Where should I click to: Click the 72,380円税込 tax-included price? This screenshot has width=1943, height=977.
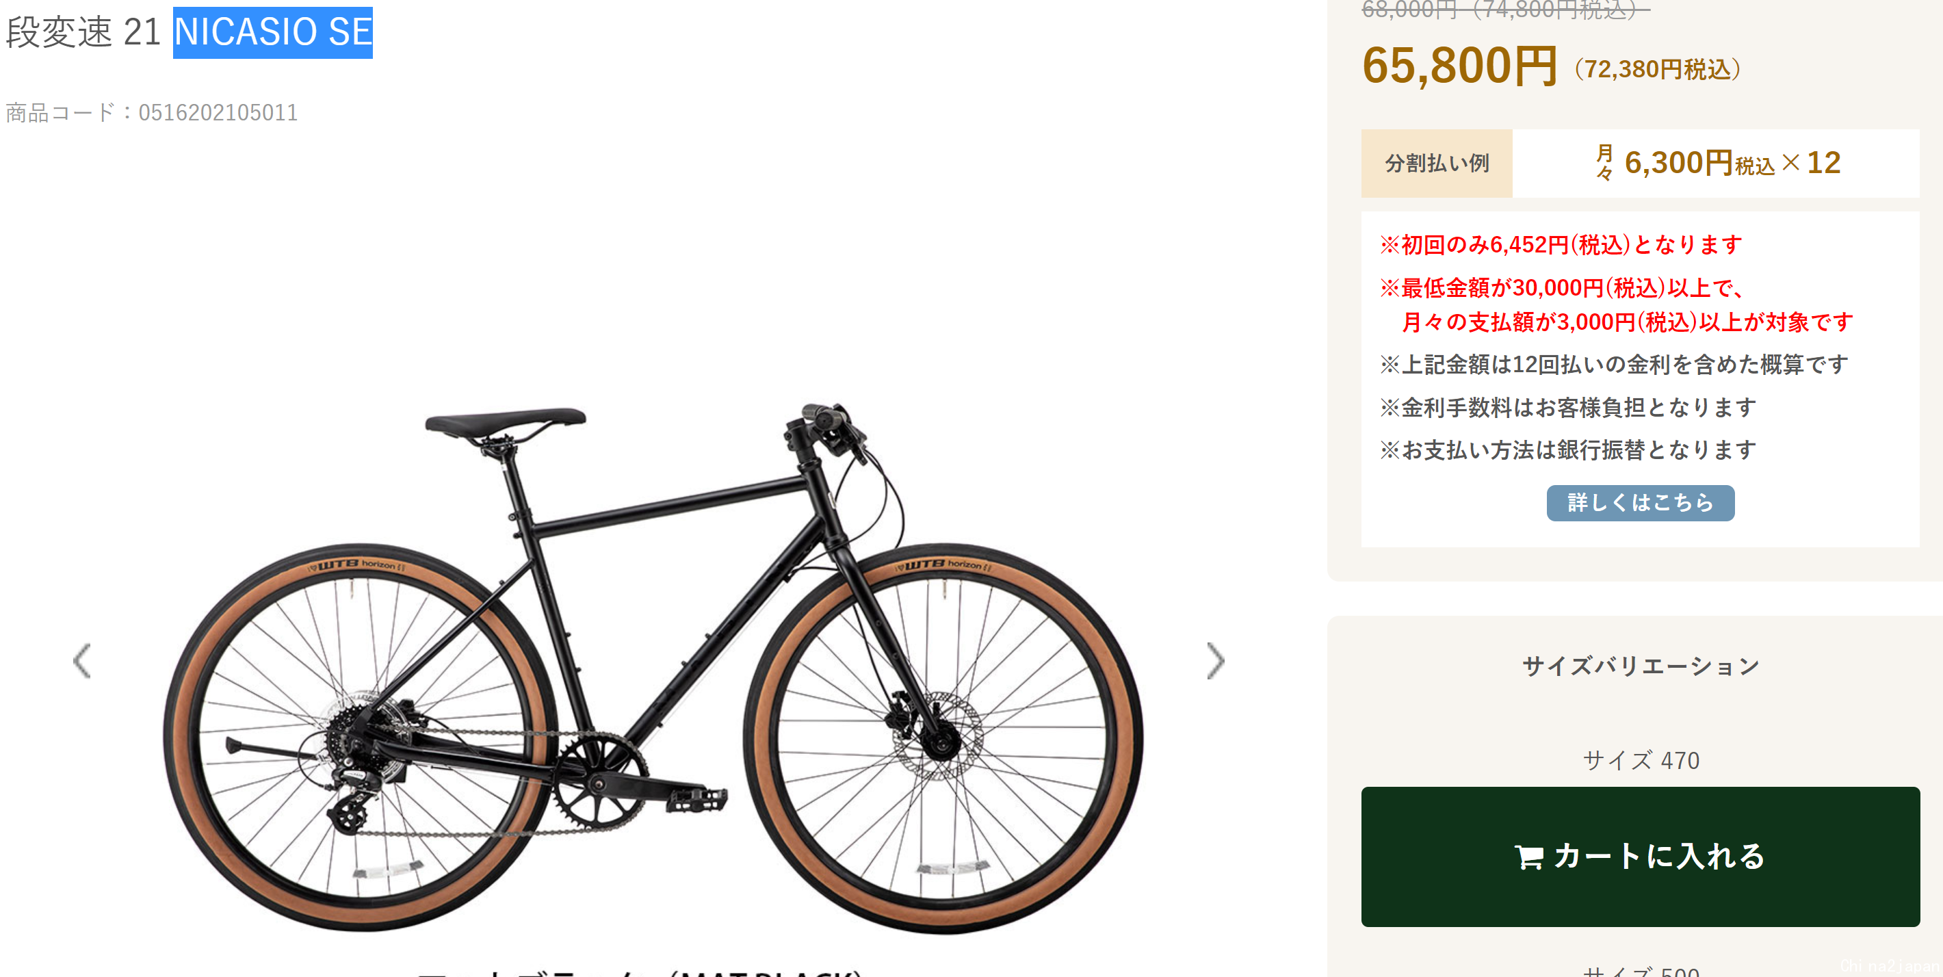1658,69
